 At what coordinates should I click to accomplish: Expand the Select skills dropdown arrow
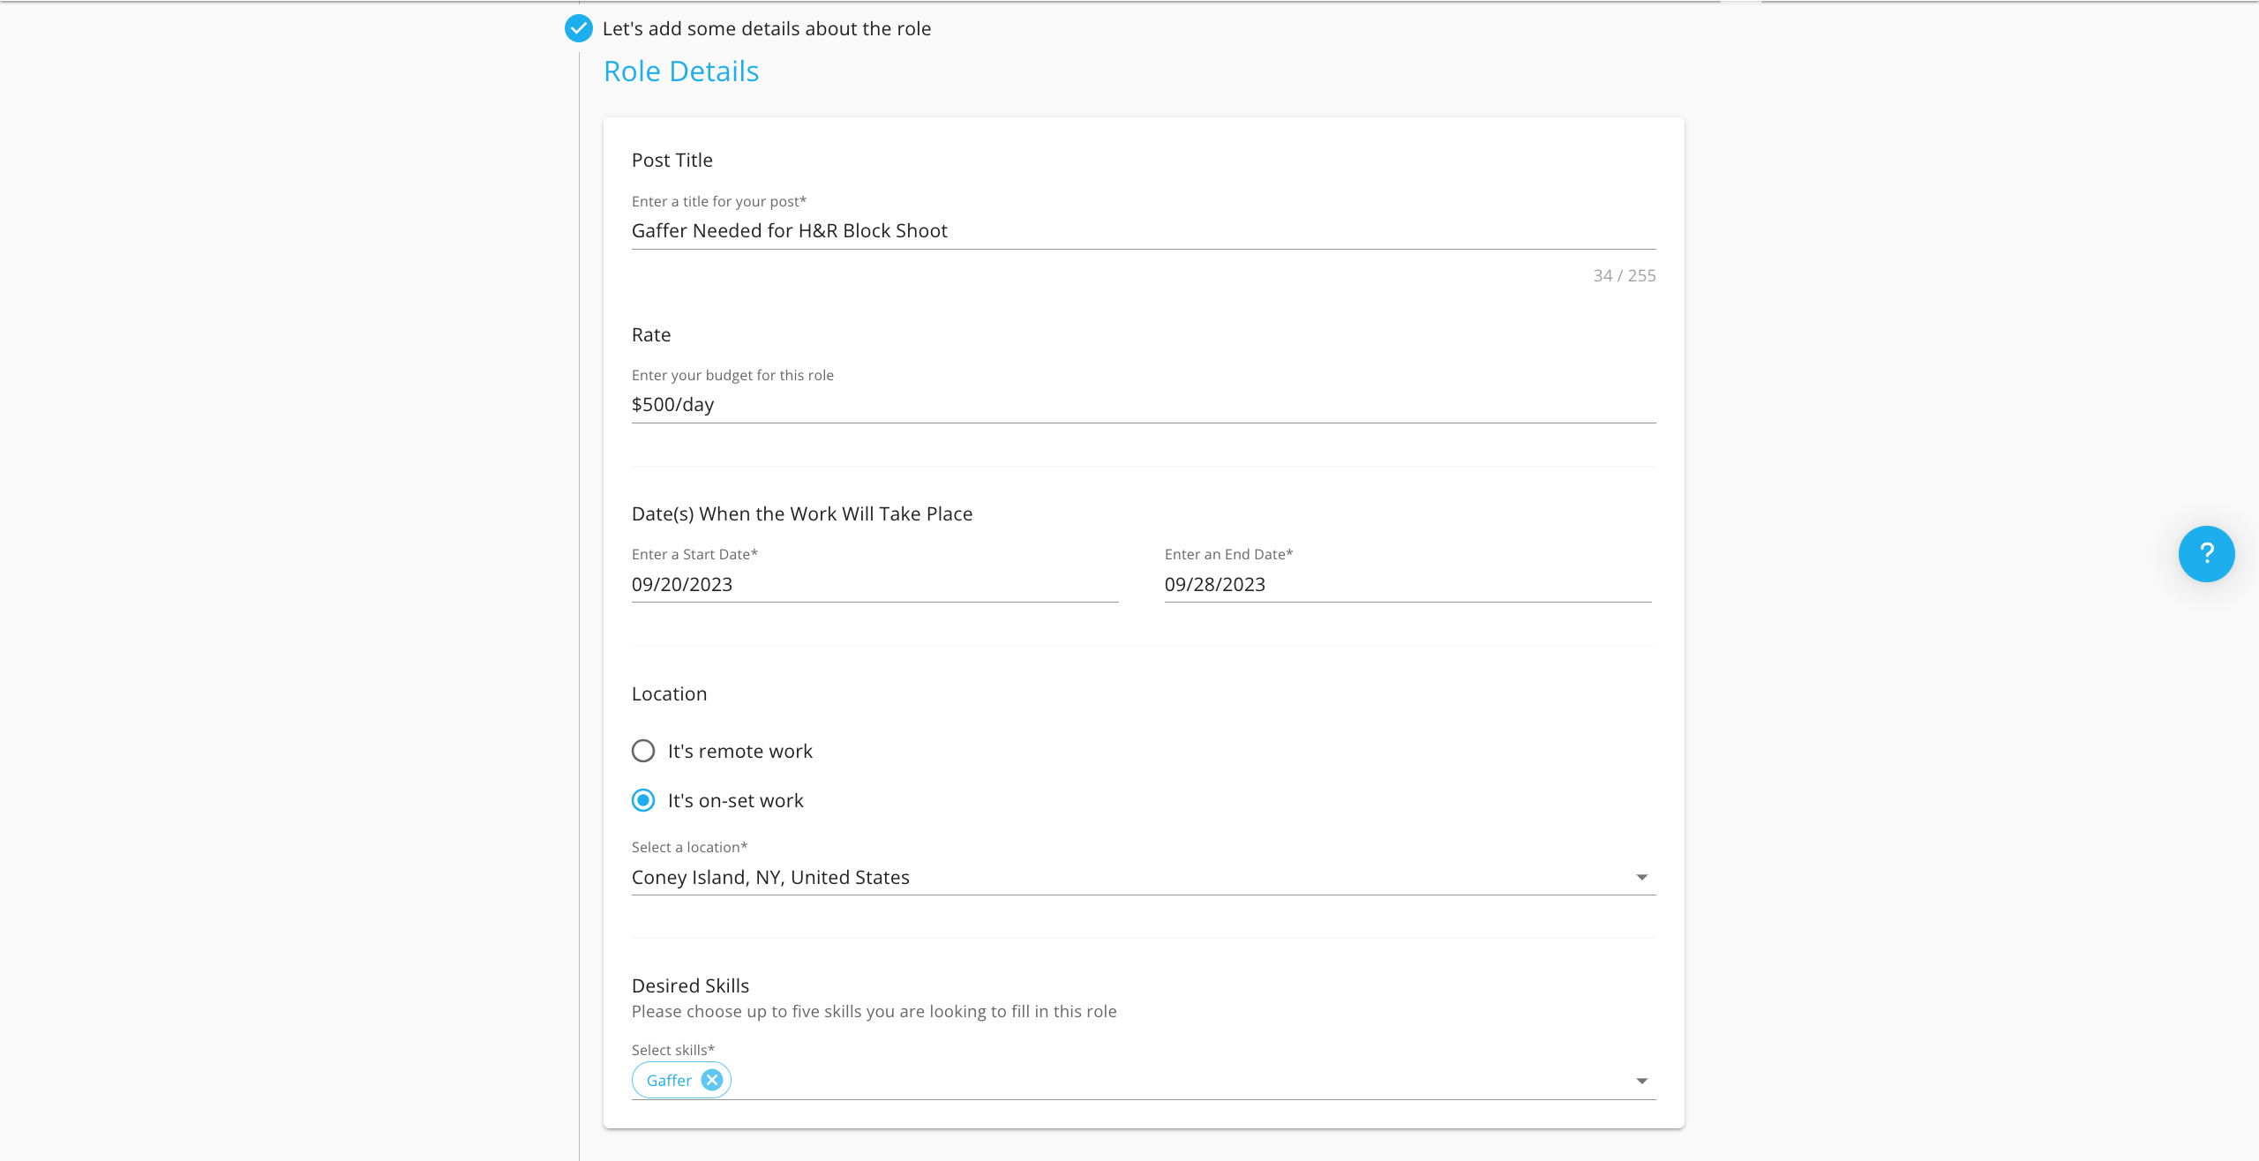[x=1641, y=1081]
